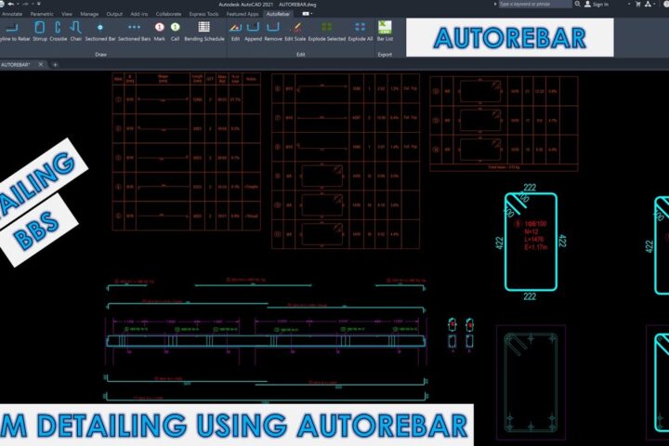Click the Append rebar tool

coord(253,32)
